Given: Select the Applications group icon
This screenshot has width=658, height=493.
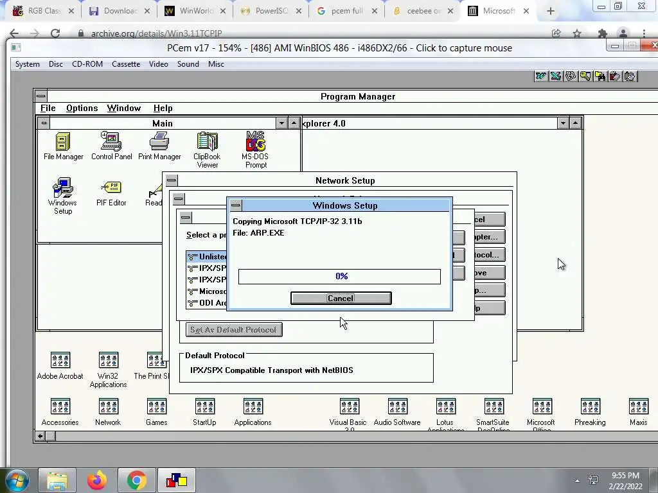Looking at the screenshot, I should (253, 412).
